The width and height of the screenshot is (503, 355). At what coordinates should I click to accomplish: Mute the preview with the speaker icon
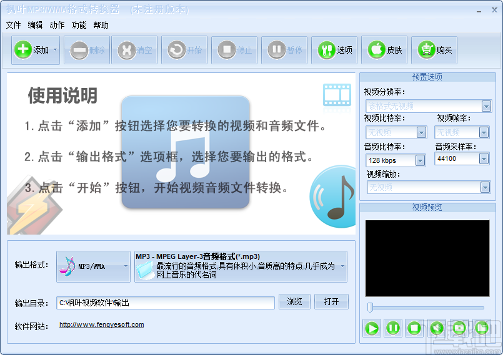pos(437,328)
